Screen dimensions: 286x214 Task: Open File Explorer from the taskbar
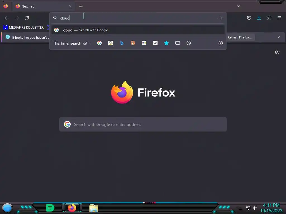point(94,208)
